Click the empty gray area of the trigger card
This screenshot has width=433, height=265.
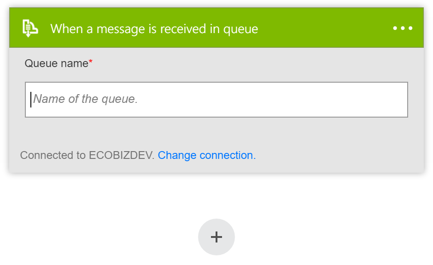[x=216, y=132]
